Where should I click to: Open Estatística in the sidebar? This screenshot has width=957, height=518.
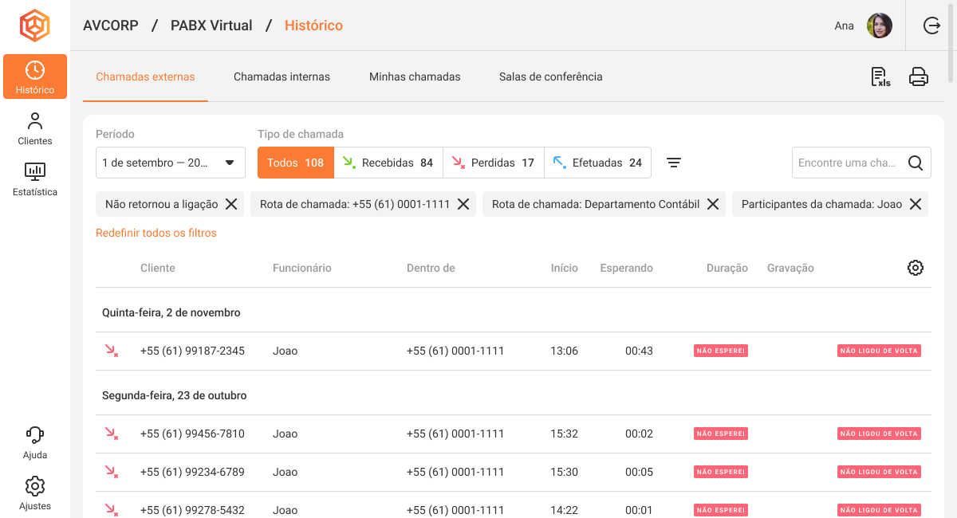point(35,179)
